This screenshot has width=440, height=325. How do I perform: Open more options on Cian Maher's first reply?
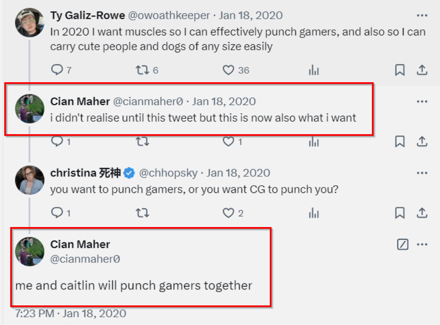click(x=422, y=101)
